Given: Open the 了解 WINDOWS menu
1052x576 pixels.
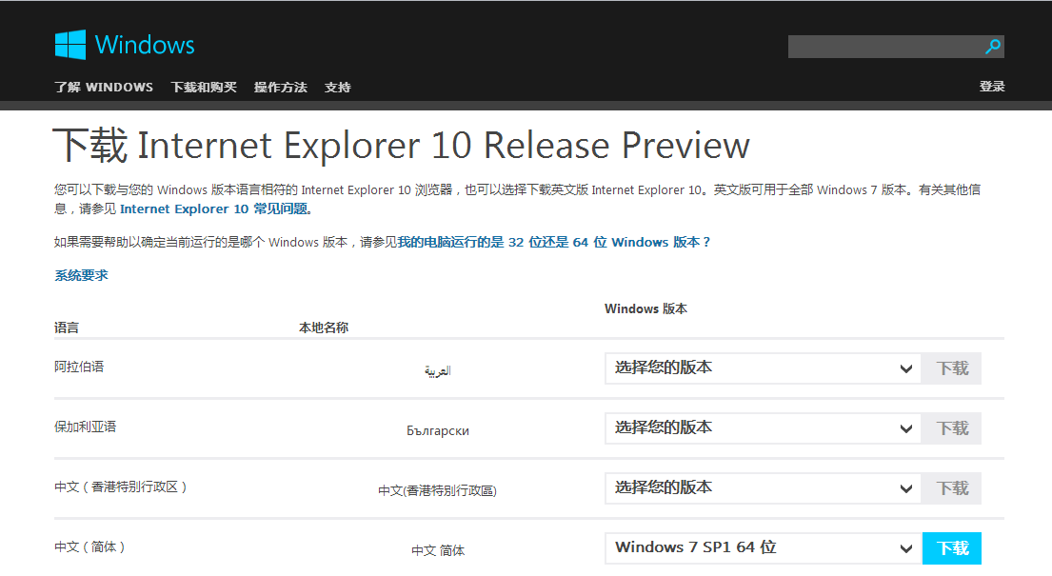Looking at the screenshot, I should pos(104,88).
